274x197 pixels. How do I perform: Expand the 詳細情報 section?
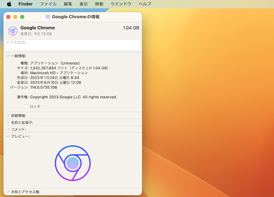tap(8, 116)
